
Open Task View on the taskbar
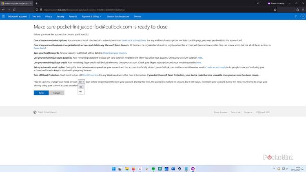(x=120, y=169)
